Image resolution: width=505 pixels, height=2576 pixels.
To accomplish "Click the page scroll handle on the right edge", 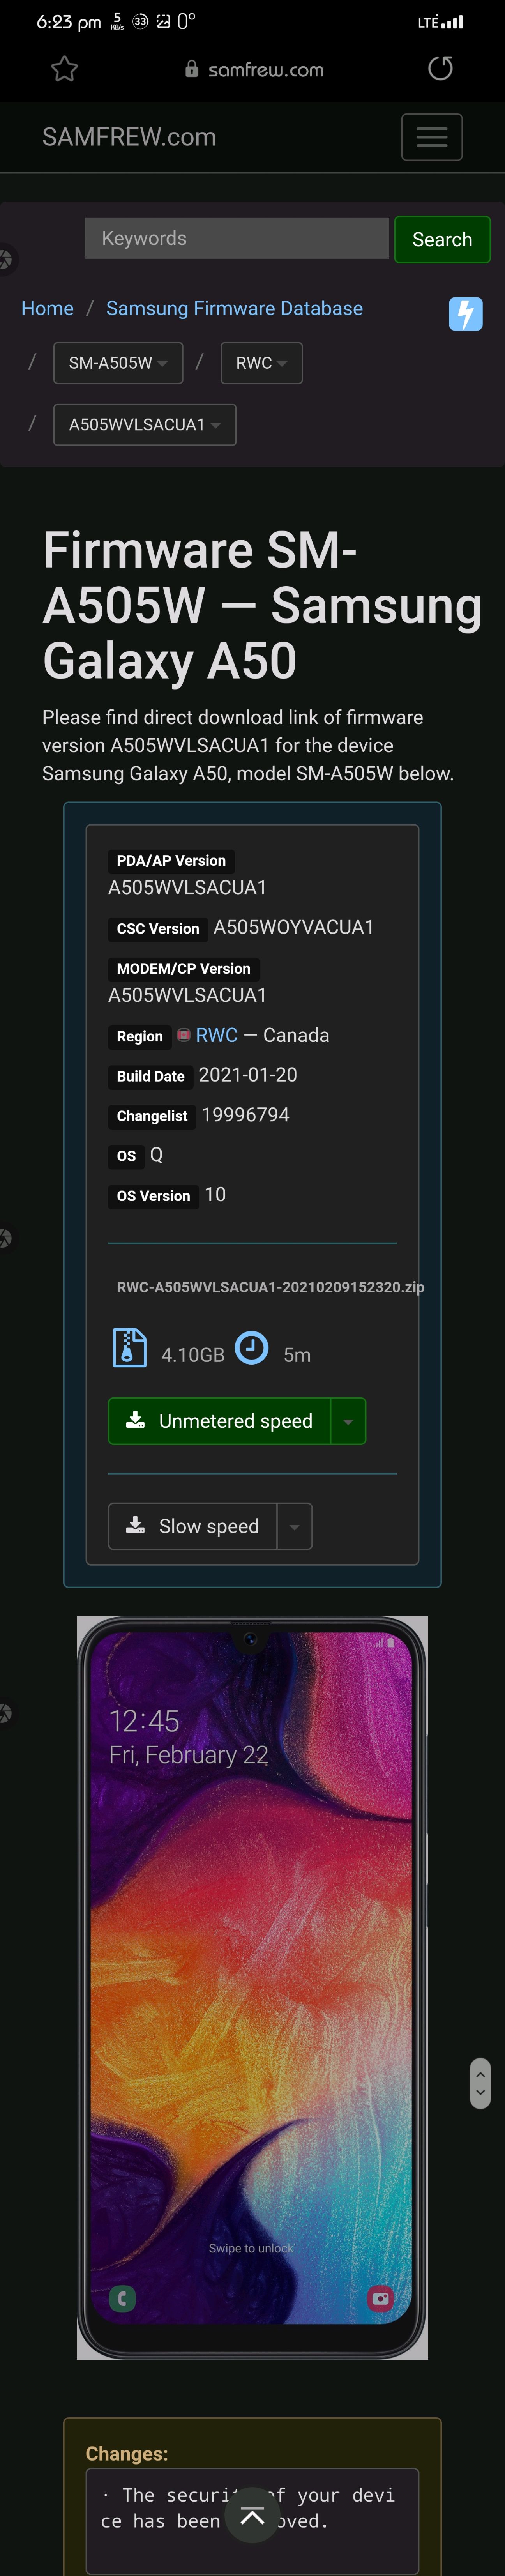I will pos(480,2083).
